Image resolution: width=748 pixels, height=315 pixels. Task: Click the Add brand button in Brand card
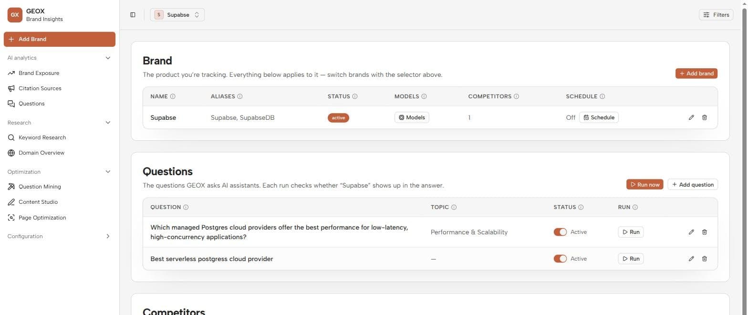click(x=696, y=73)
